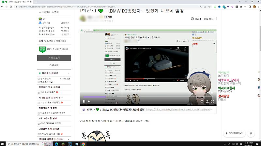Click the blue play-arrow extension icon
Viewport: 261px width, 146px height.
pos(219,7)
